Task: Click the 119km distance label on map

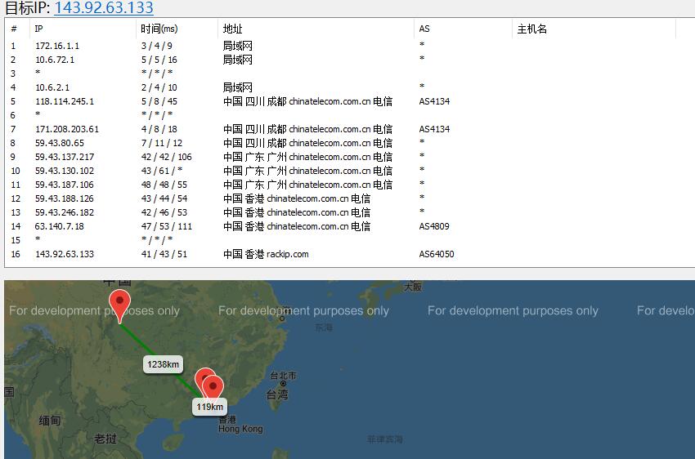Action: coord(209,407)
